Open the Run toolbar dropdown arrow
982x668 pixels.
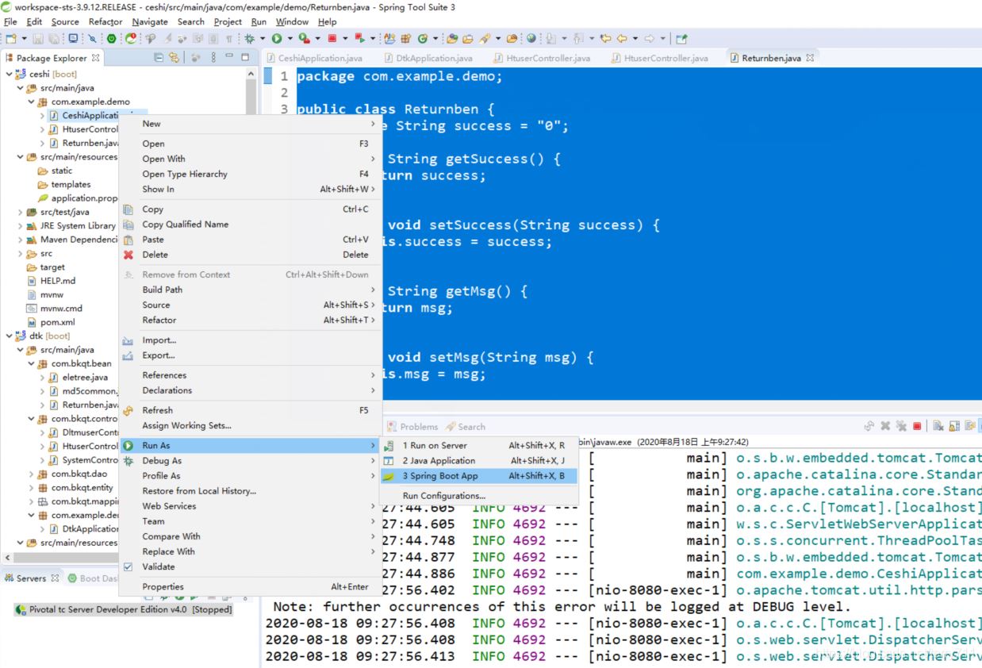tap(290, 38)
